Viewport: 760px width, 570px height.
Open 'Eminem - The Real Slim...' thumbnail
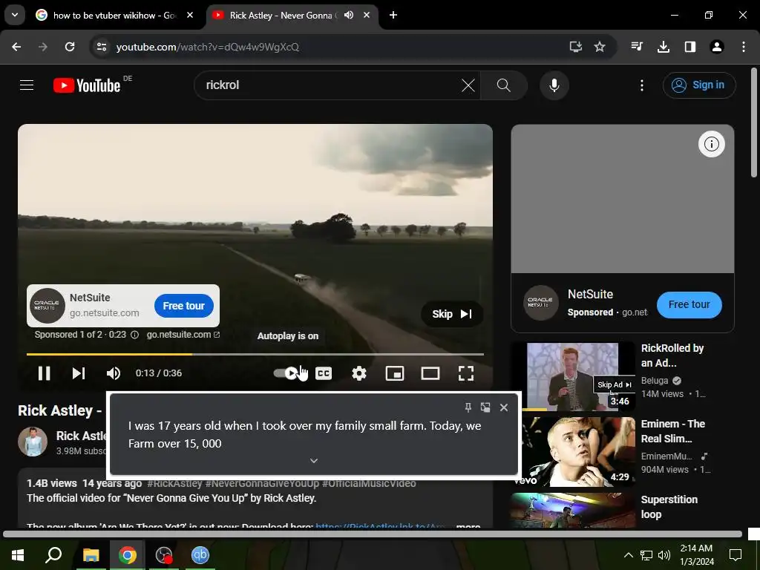pos(572,452)
